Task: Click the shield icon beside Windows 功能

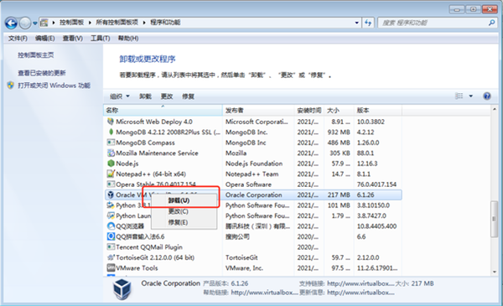Action: tap(11, 86)
